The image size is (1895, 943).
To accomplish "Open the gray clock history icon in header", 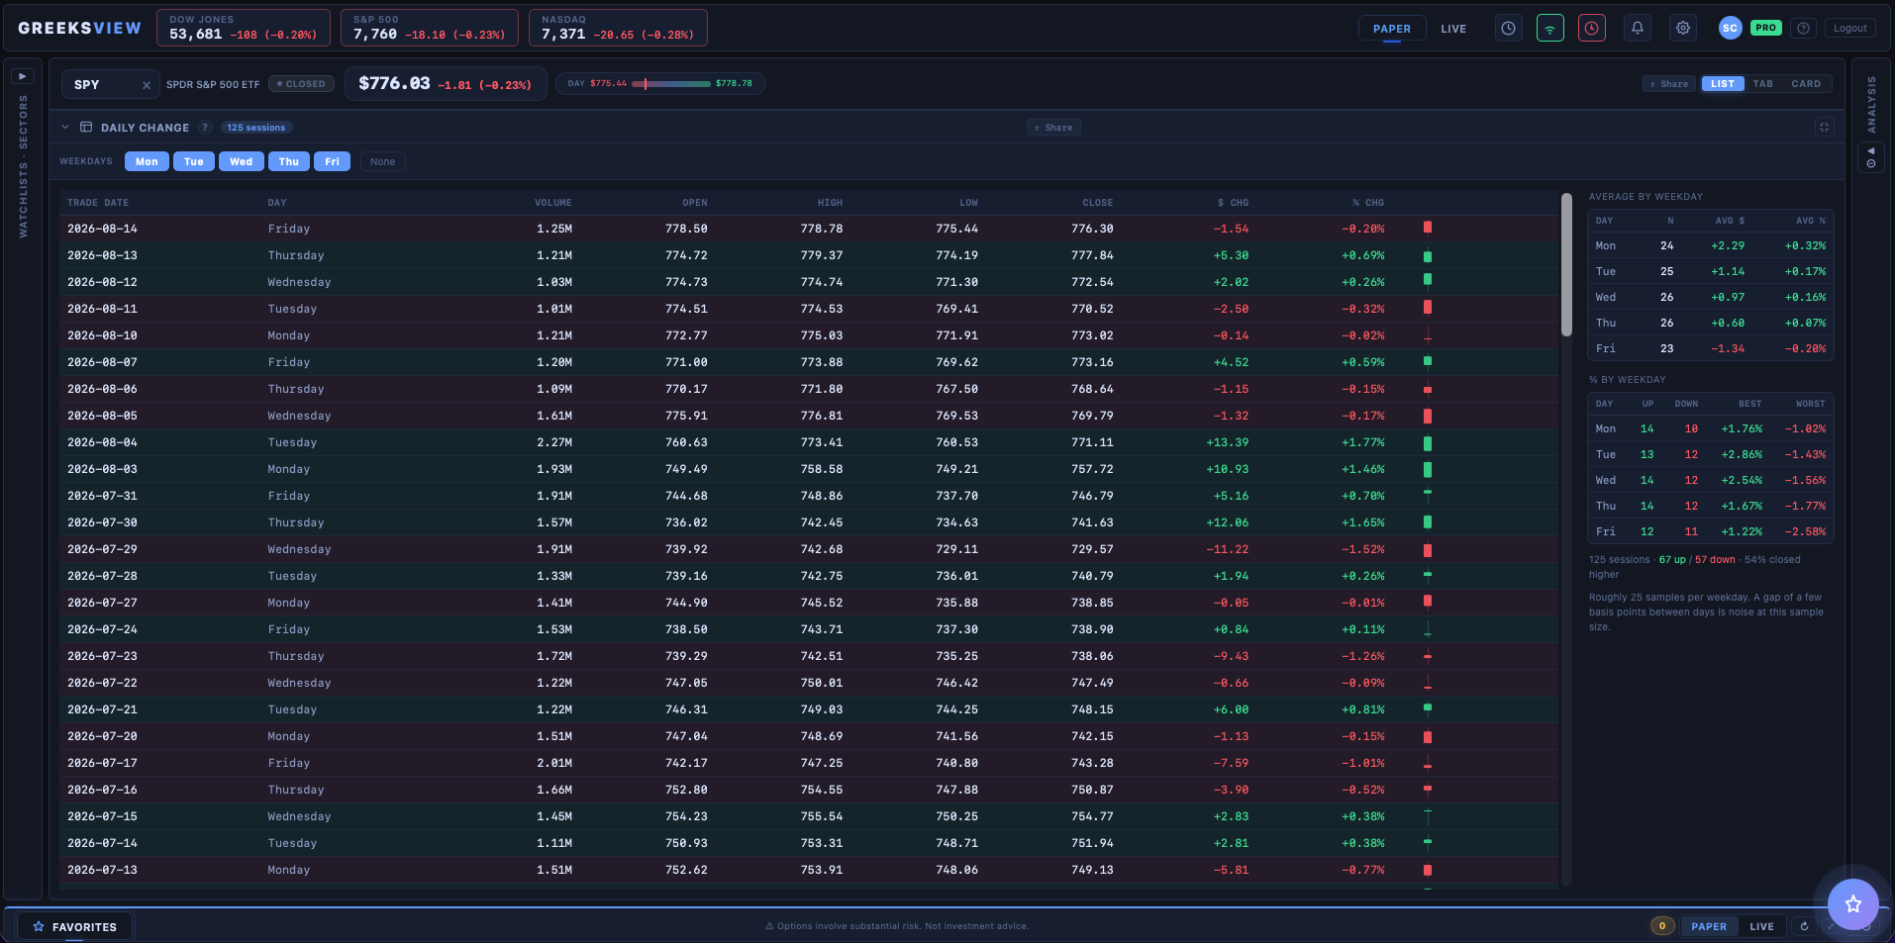I will pos(1508,29).
